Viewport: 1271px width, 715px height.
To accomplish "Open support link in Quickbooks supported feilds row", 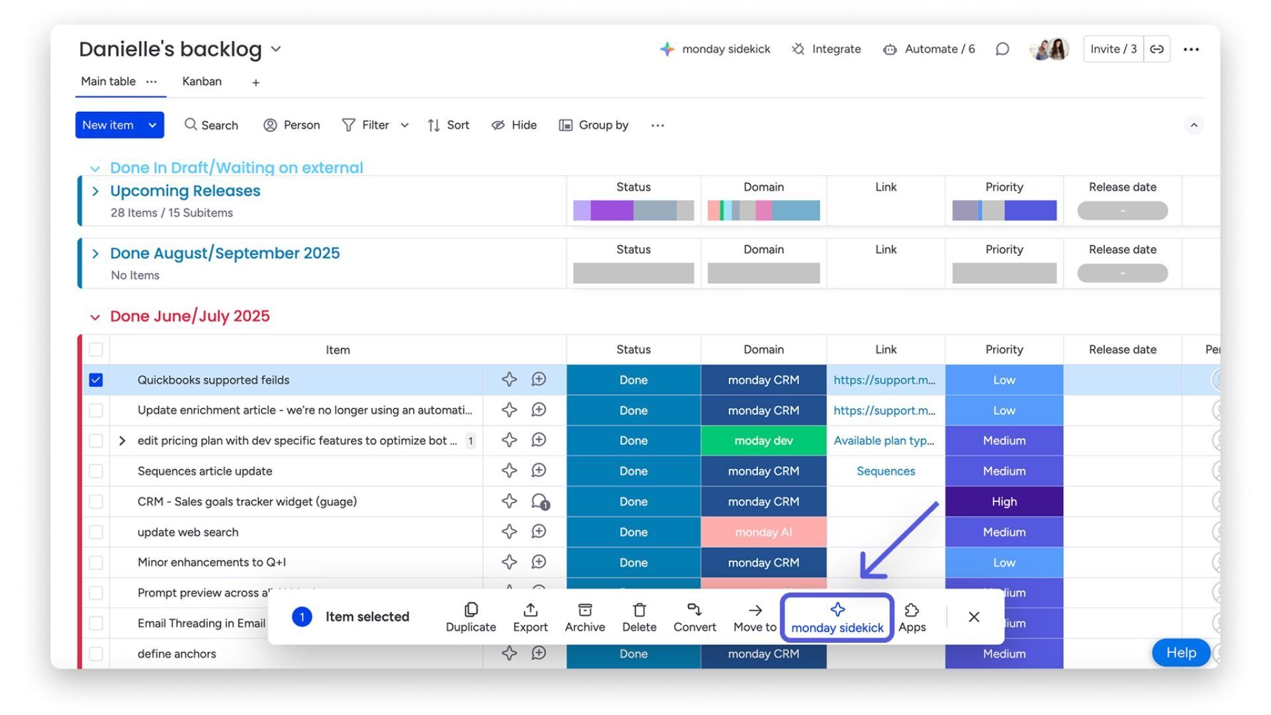I will (x=884, y=380).
